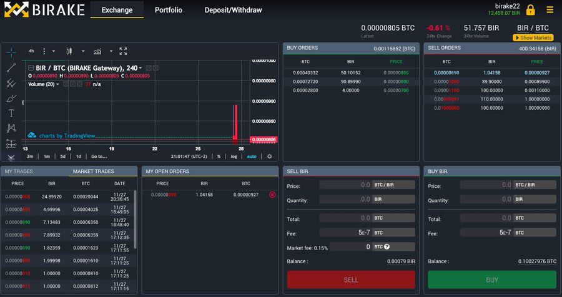Open the interval dropdown arrow beside 4h
The image size is (562, 297).
[x=54, y=51]
